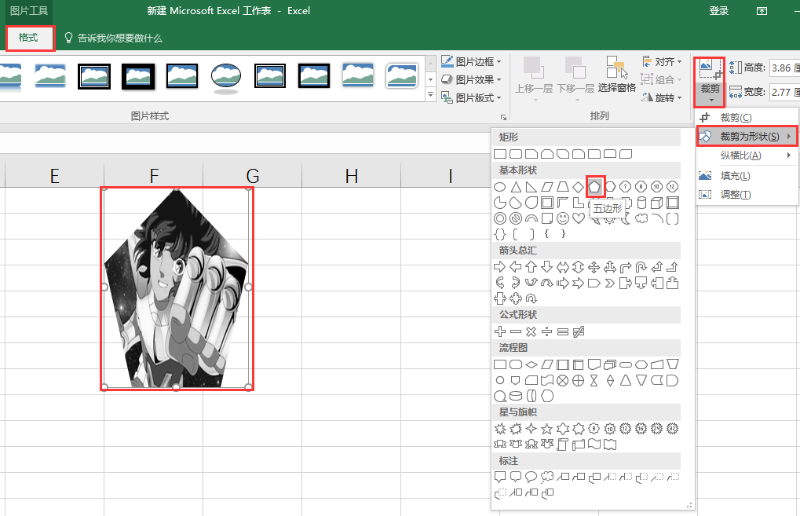Choose 调整(T) in the crop menu
The height and width of the screenshot is (516, 800).
pos(747,195)
